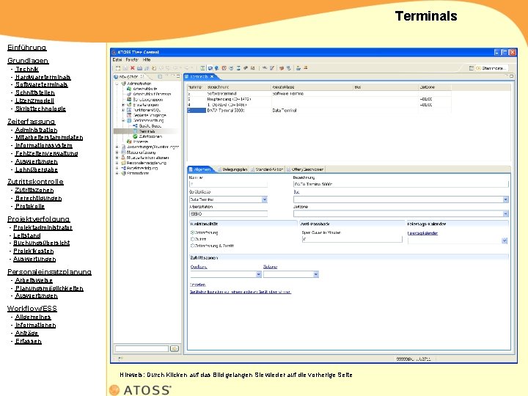
Task: Open the Einführung sidebar link
Action: click(27, 48)
